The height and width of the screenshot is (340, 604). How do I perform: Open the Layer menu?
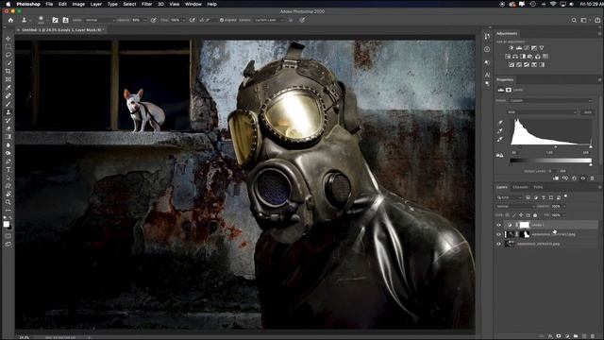point(96,4)
